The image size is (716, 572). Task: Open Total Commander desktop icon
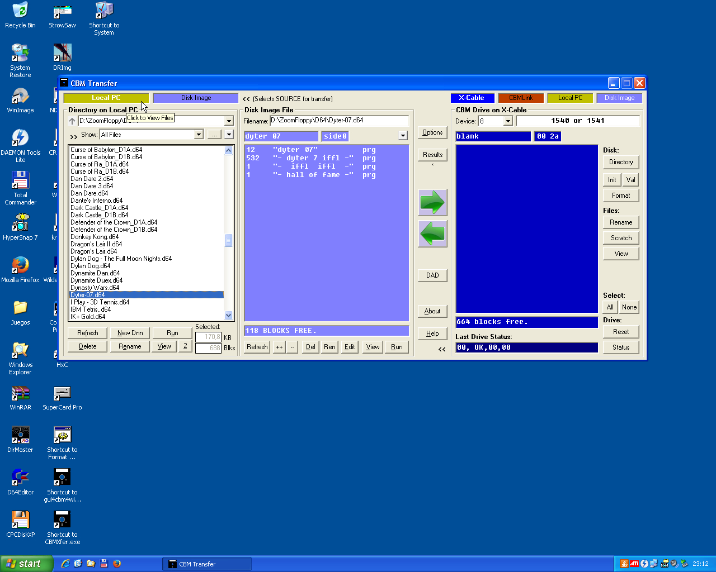coord(20,188)
